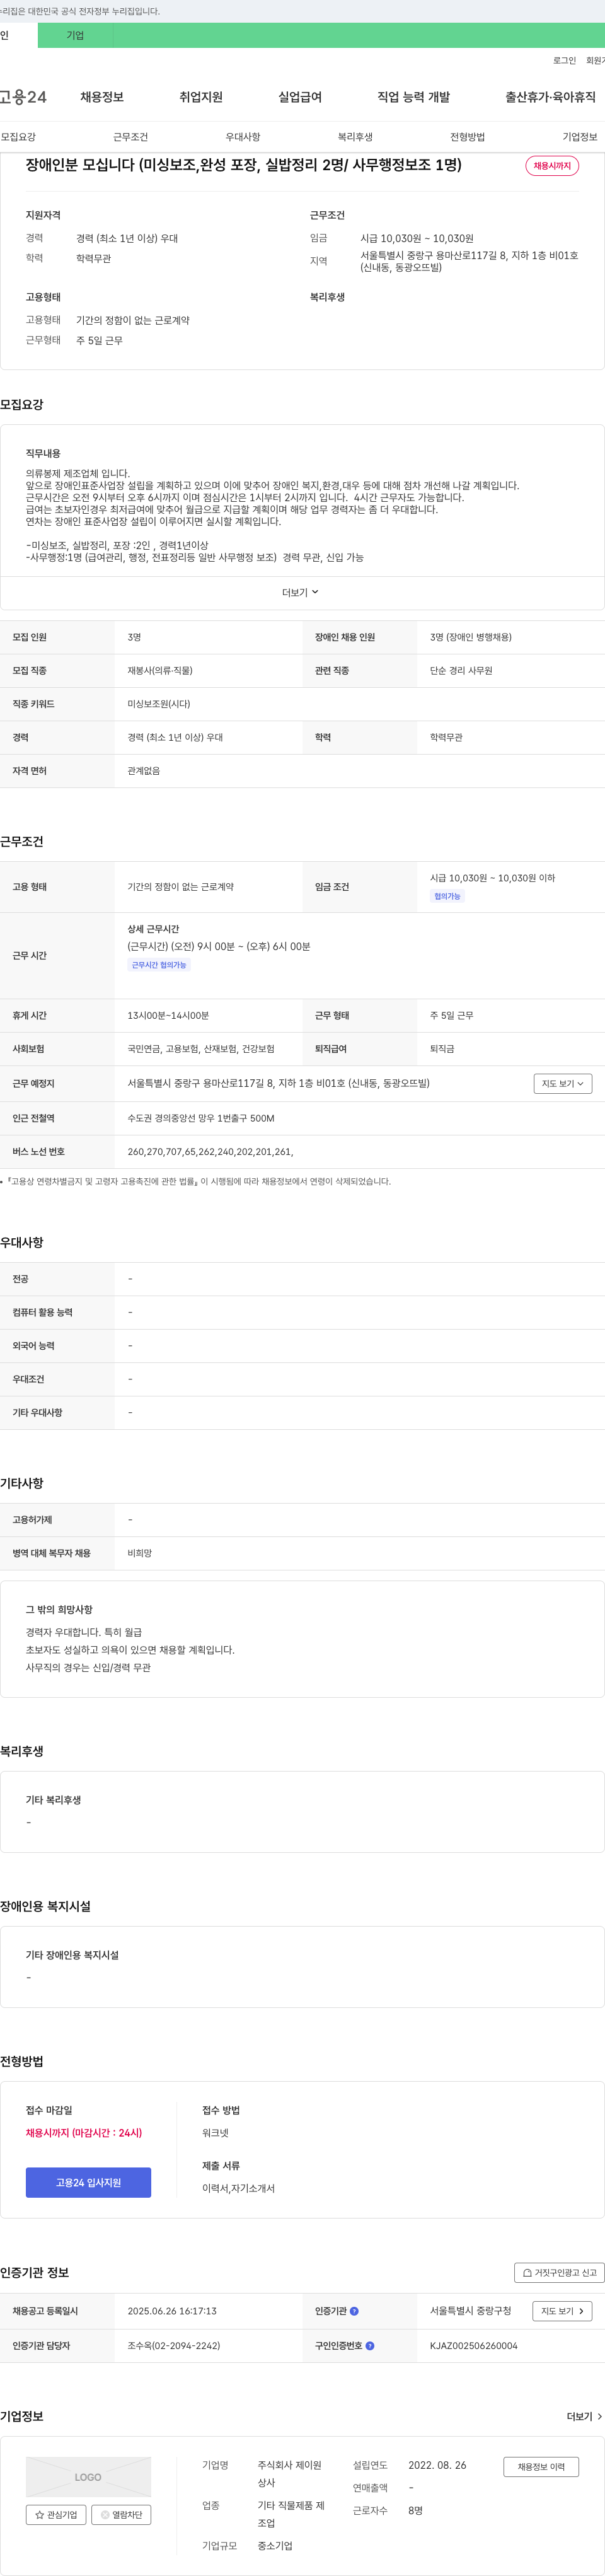Click 재봉사(의류·직물) job type
605x2576 pixels.
coord(160,671)
